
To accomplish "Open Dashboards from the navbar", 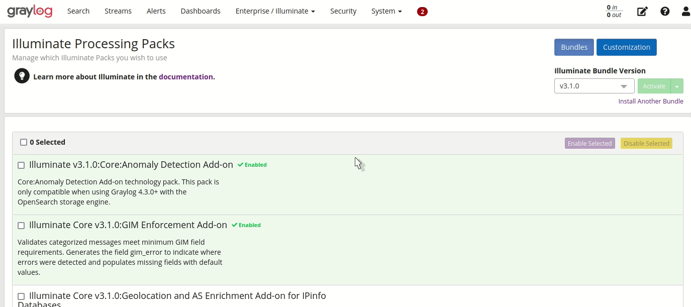I will (201, 11).
